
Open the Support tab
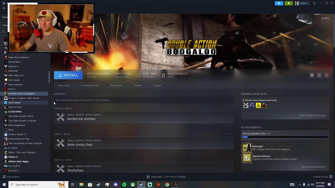click(157, 85)
